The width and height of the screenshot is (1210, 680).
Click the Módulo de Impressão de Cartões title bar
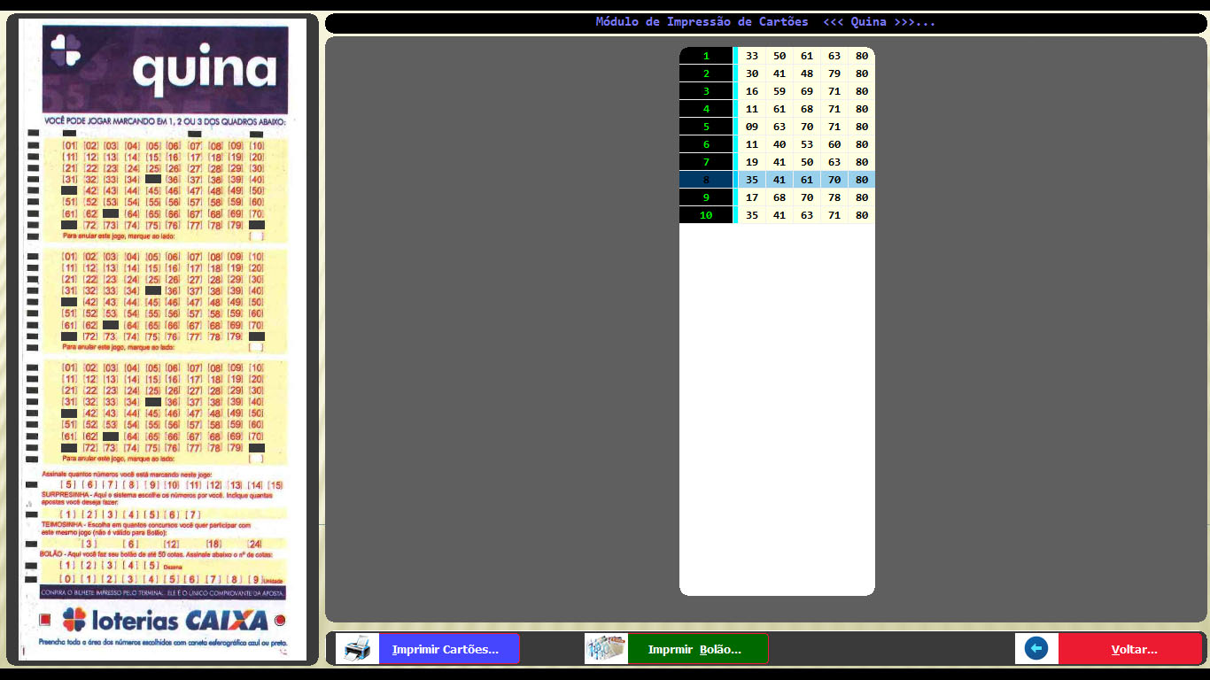pos(765,22)
